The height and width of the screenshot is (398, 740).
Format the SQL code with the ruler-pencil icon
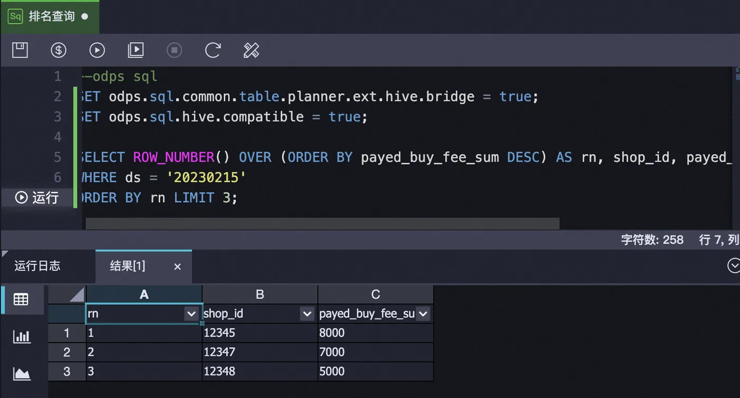coord(251,50)
